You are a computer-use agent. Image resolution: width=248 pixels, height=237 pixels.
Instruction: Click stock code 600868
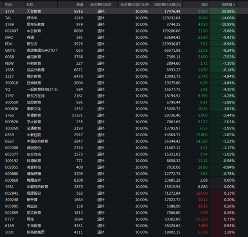tap(12, 180)
